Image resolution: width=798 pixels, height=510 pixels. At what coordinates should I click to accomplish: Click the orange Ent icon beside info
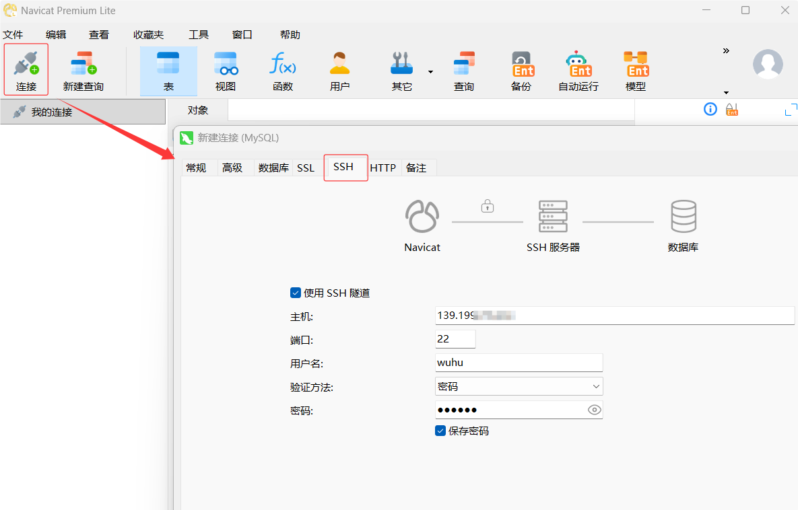tap(732, 109)
